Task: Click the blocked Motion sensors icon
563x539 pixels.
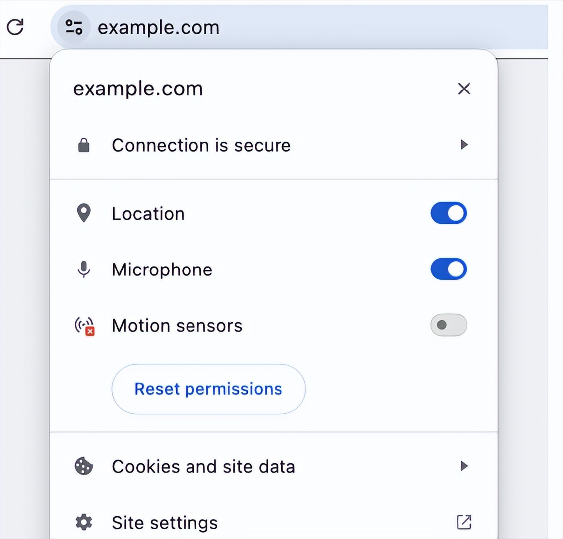Action: (x=83, y=325)
